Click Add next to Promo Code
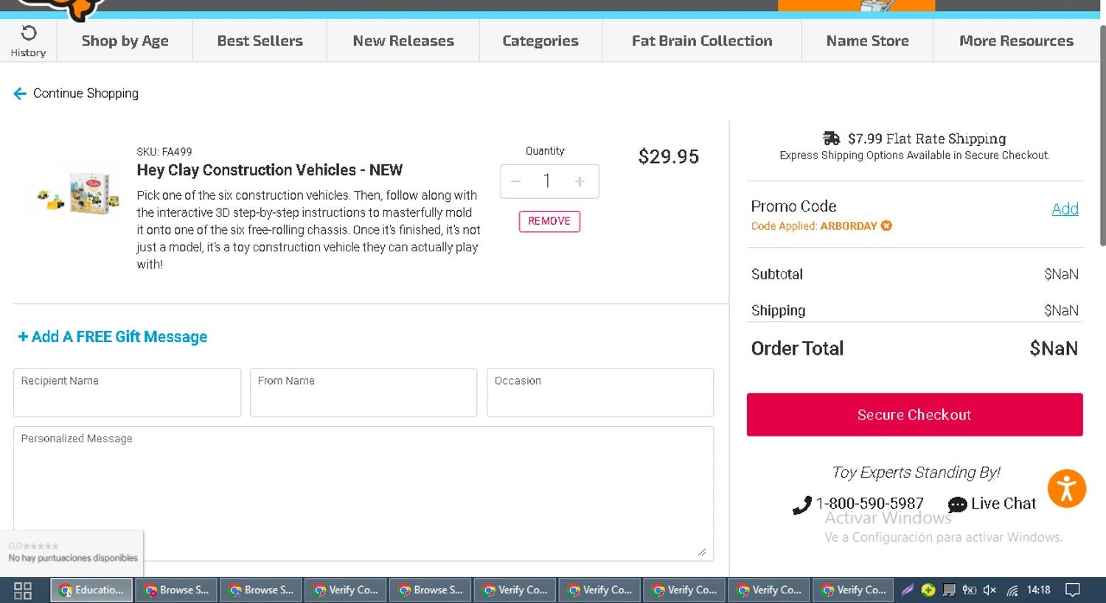 tap(1065, 209)
